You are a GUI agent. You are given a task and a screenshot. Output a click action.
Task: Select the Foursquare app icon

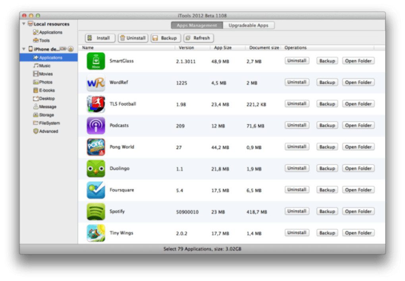coord(96,190)
